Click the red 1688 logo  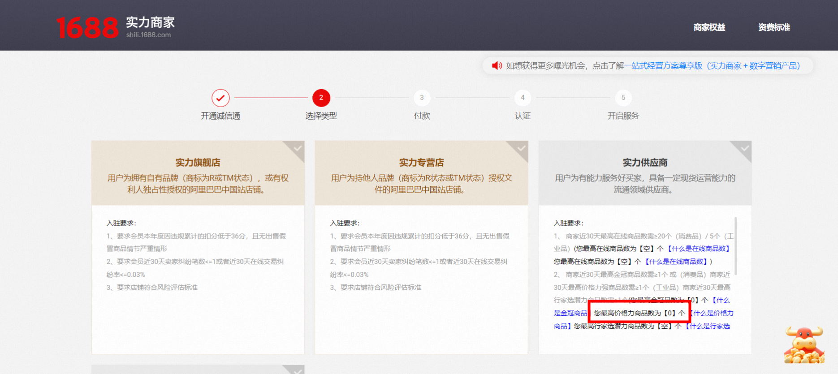tap(87, 27)
